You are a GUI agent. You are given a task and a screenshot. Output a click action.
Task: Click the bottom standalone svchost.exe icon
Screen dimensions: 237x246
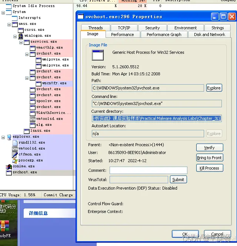coord(9,173)
